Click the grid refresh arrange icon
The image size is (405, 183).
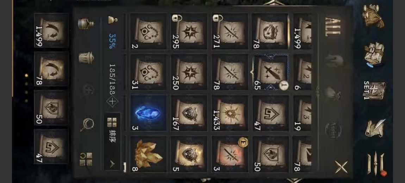coord(86,159)
